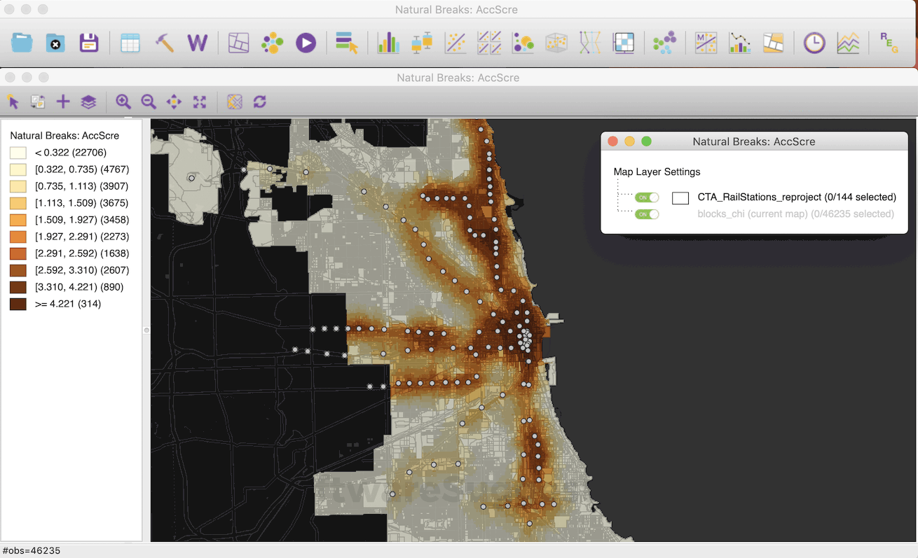Activate the Pan tool
Screen dimensions: 918x558
pos(173,102)
